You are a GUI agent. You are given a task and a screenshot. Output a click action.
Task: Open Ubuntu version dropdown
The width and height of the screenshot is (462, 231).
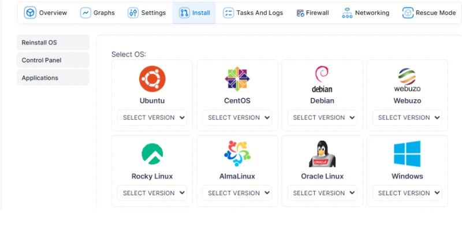(152, 118)
